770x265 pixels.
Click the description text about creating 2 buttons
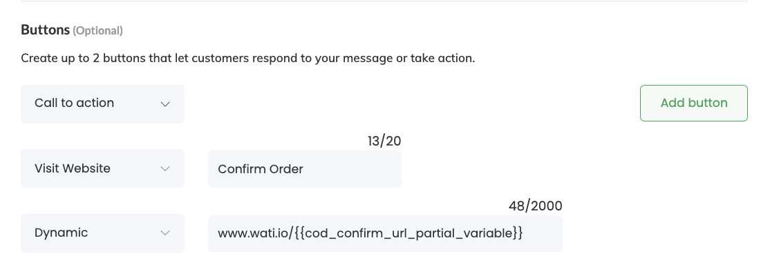(248, 59)
